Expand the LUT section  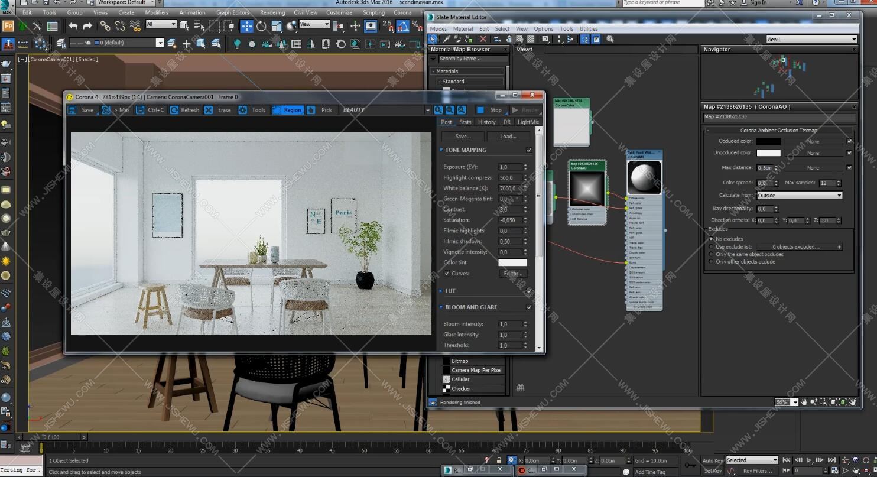441,291
